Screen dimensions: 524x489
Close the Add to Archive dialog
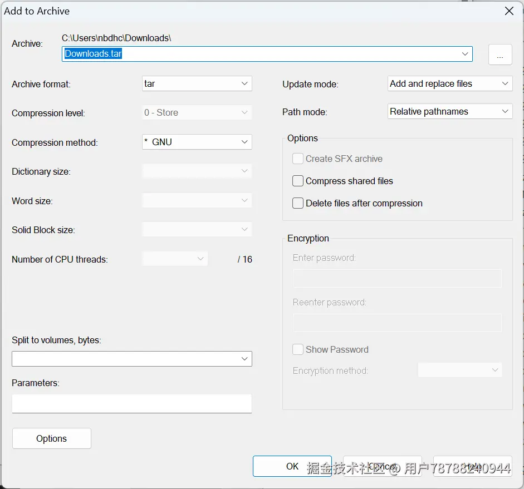[x=509, y=11]
